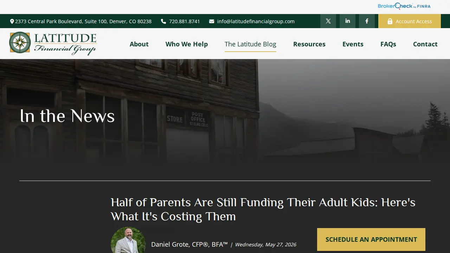Screen dimensions: 450x253
Task: Call the 720.881.8741 phone link
Action: [185, 21]
